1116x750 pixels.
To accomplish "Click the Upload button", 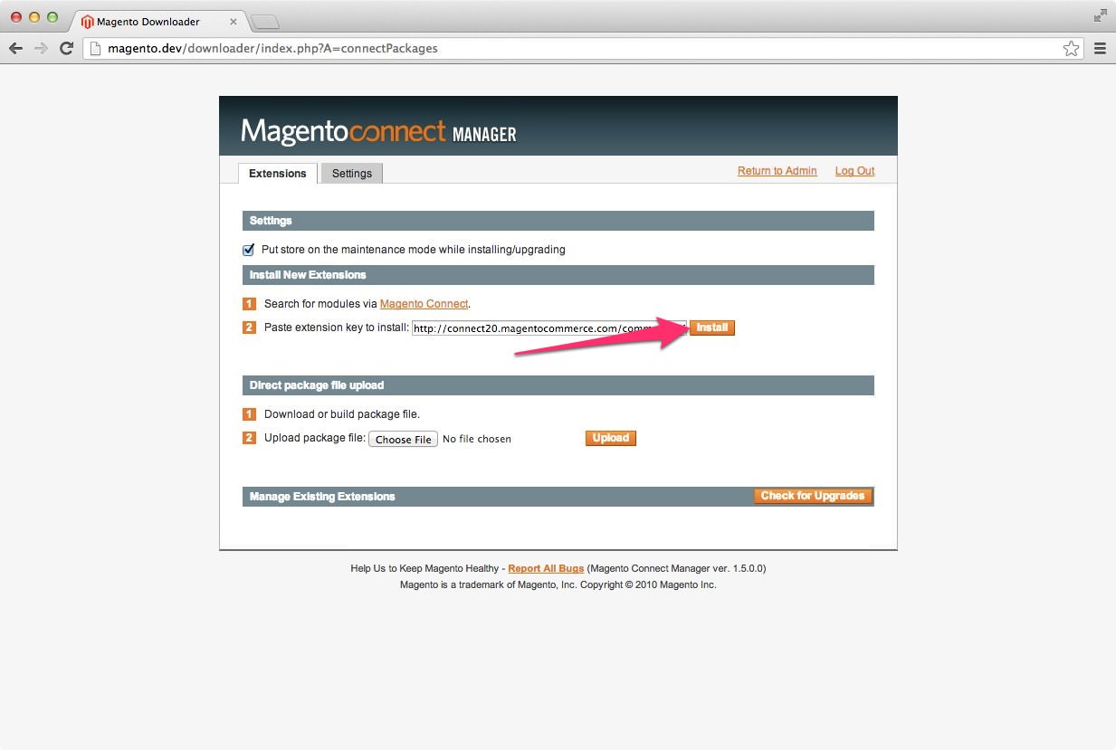I will point(610,438).
